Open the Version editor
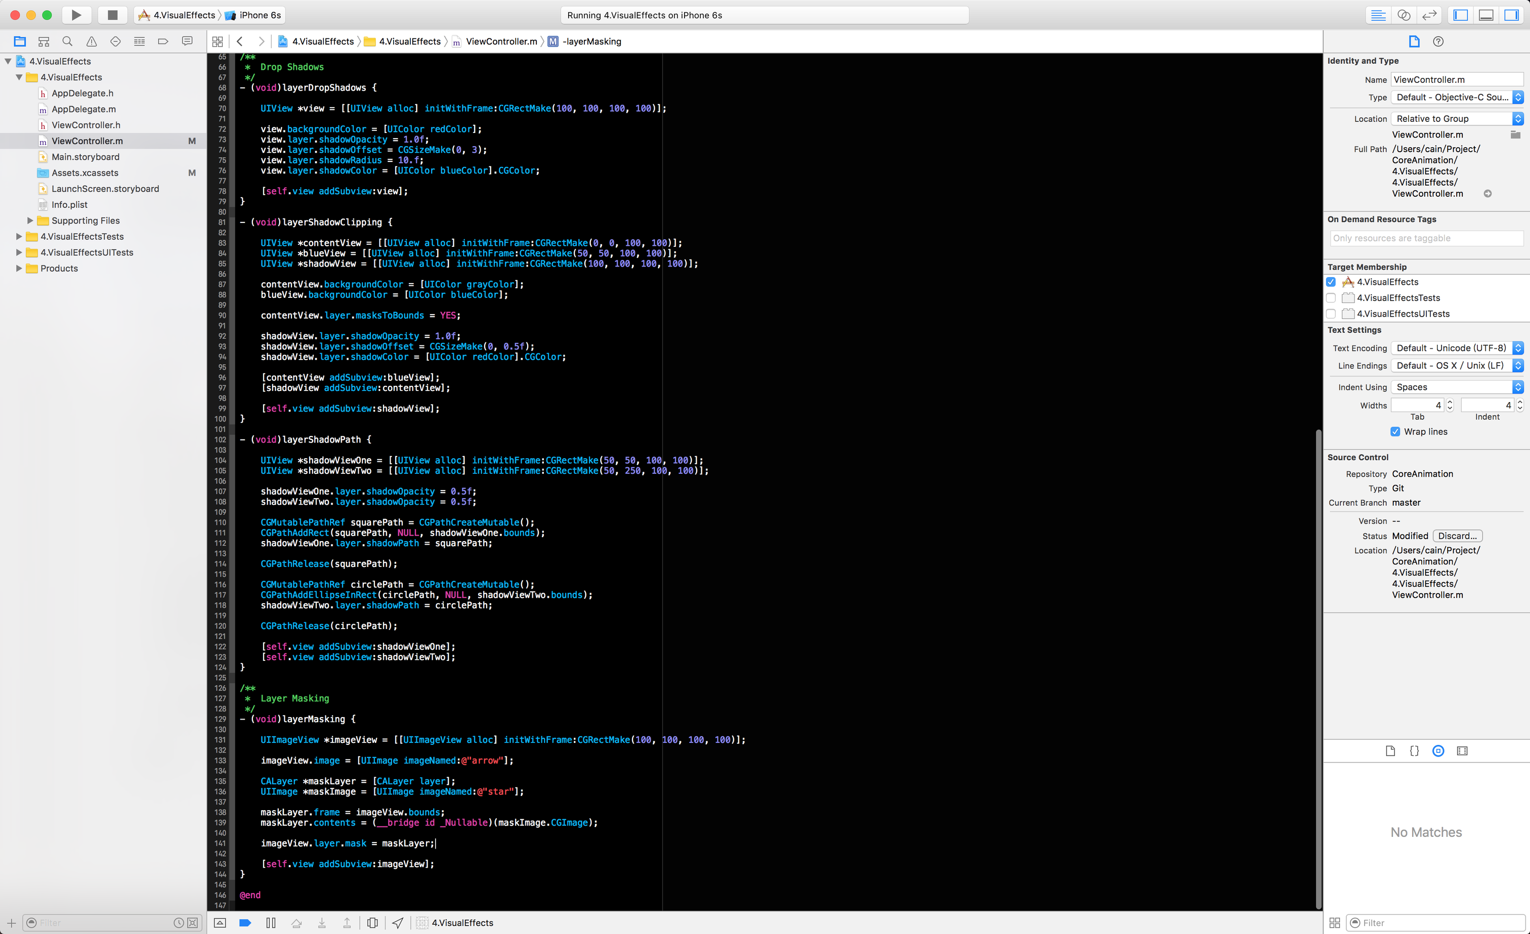Screen dimensions: 1530x934 tap(1429, 15)
